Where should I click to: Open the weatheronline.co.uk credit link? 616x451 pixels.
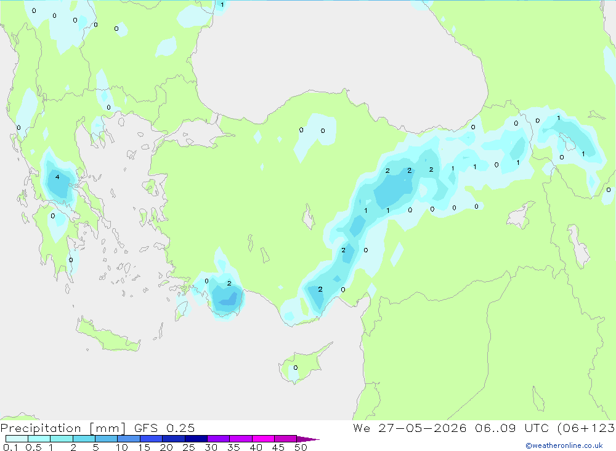coord(564,445)
